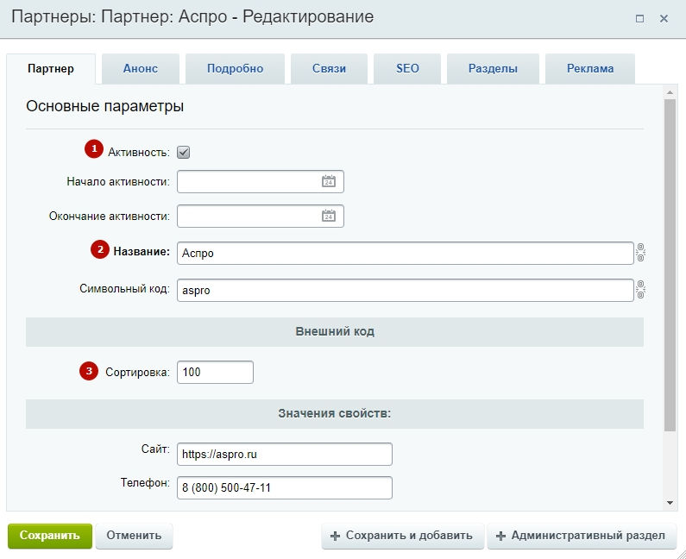Screen dimensions: 686x559
Task: Close the partner edit dialog
Action: point(664,18)
